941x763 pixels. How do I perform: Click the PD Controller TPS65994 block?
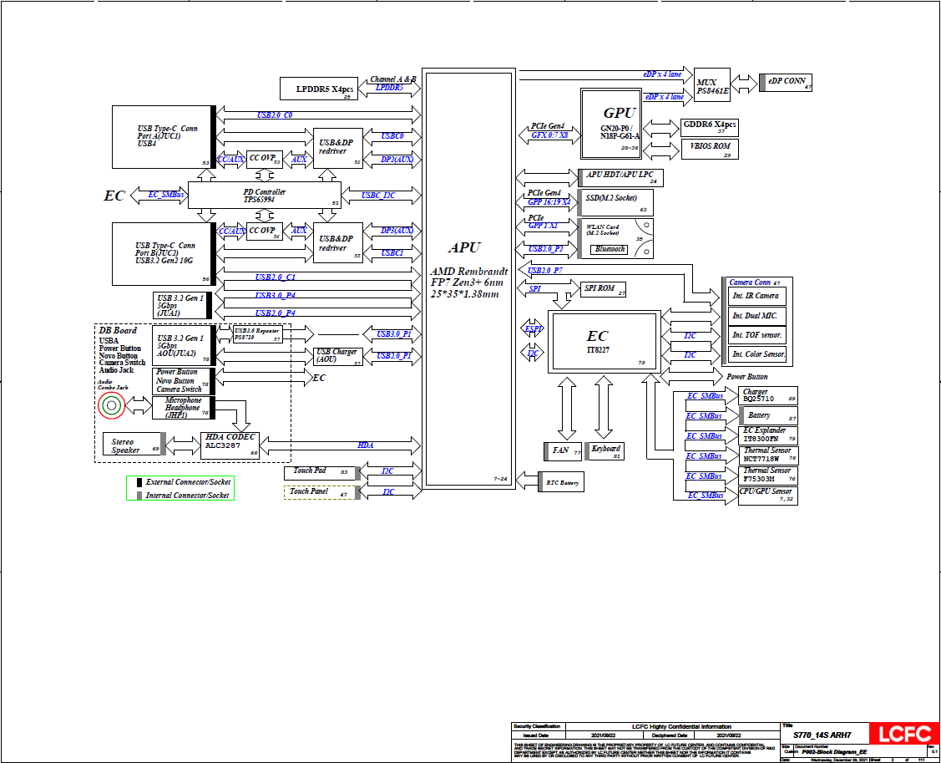264,196
